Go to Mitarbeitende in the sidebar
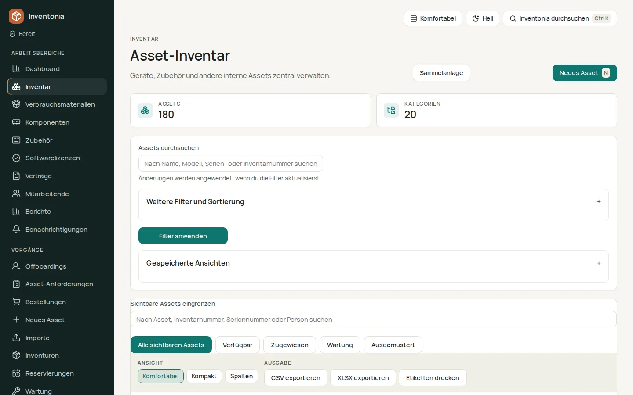Screen dimensions: 633x395 [57, 194]
